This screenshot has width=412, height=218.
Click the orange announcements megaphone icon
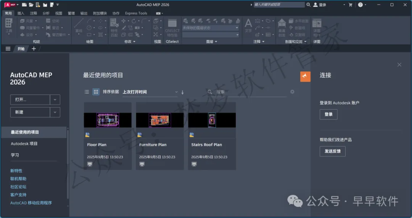click(x=305, y=76)
